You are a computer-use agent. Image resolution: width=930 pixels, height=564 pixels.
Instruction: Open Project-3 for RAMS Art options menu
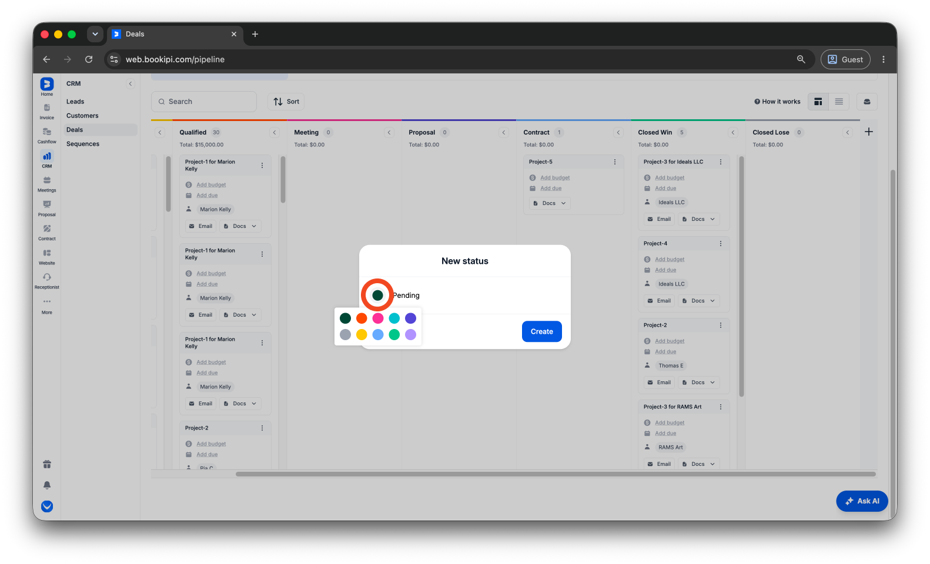click(x=721, y=407)
